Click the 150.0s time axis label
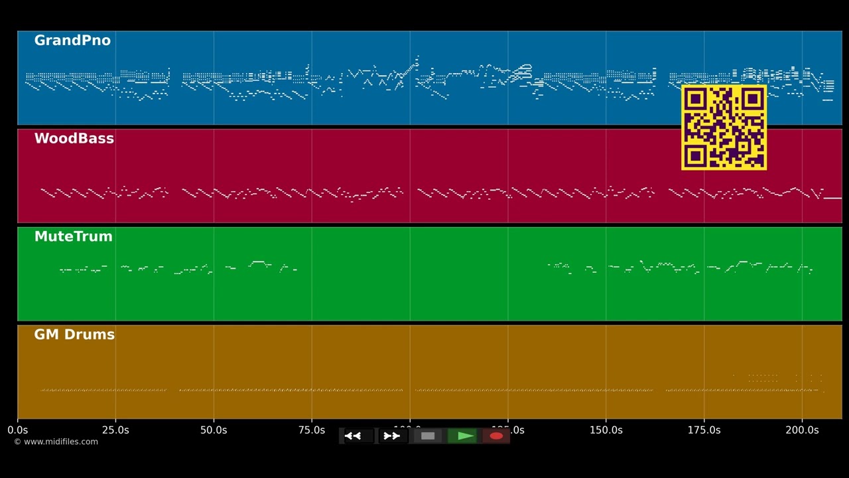 606,430
